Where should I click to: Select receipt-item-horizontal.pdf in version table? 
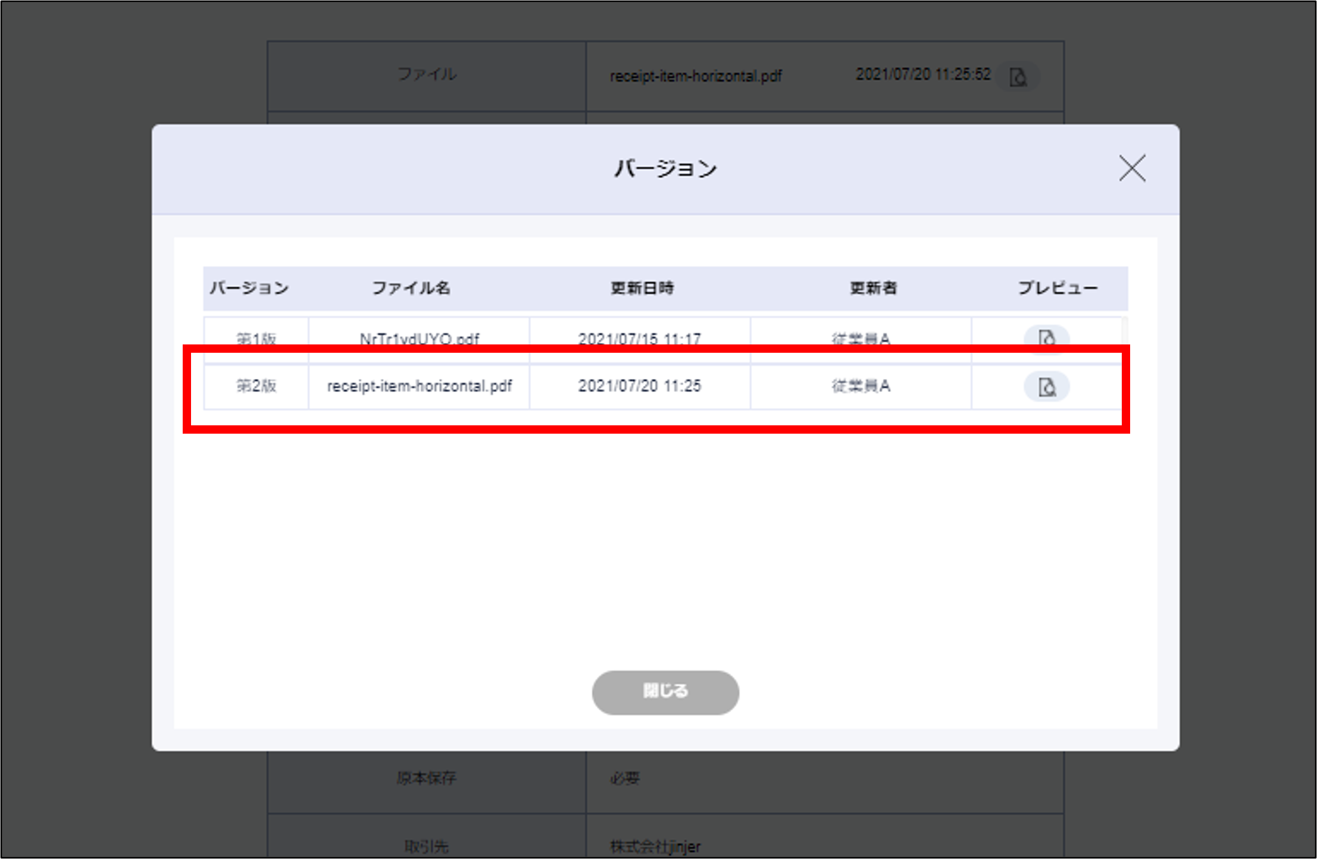coord(419,386)
